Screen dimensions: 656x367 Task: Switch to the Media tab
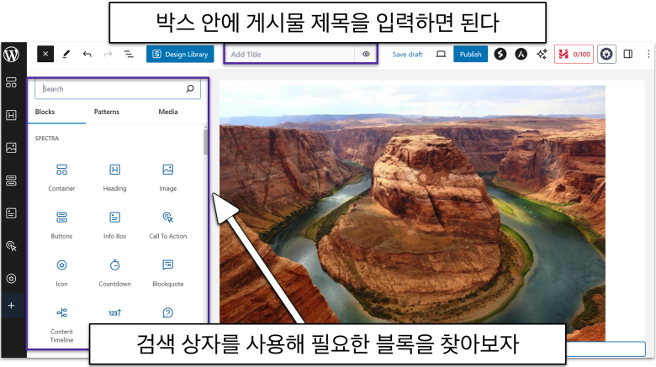click(167, 112)
